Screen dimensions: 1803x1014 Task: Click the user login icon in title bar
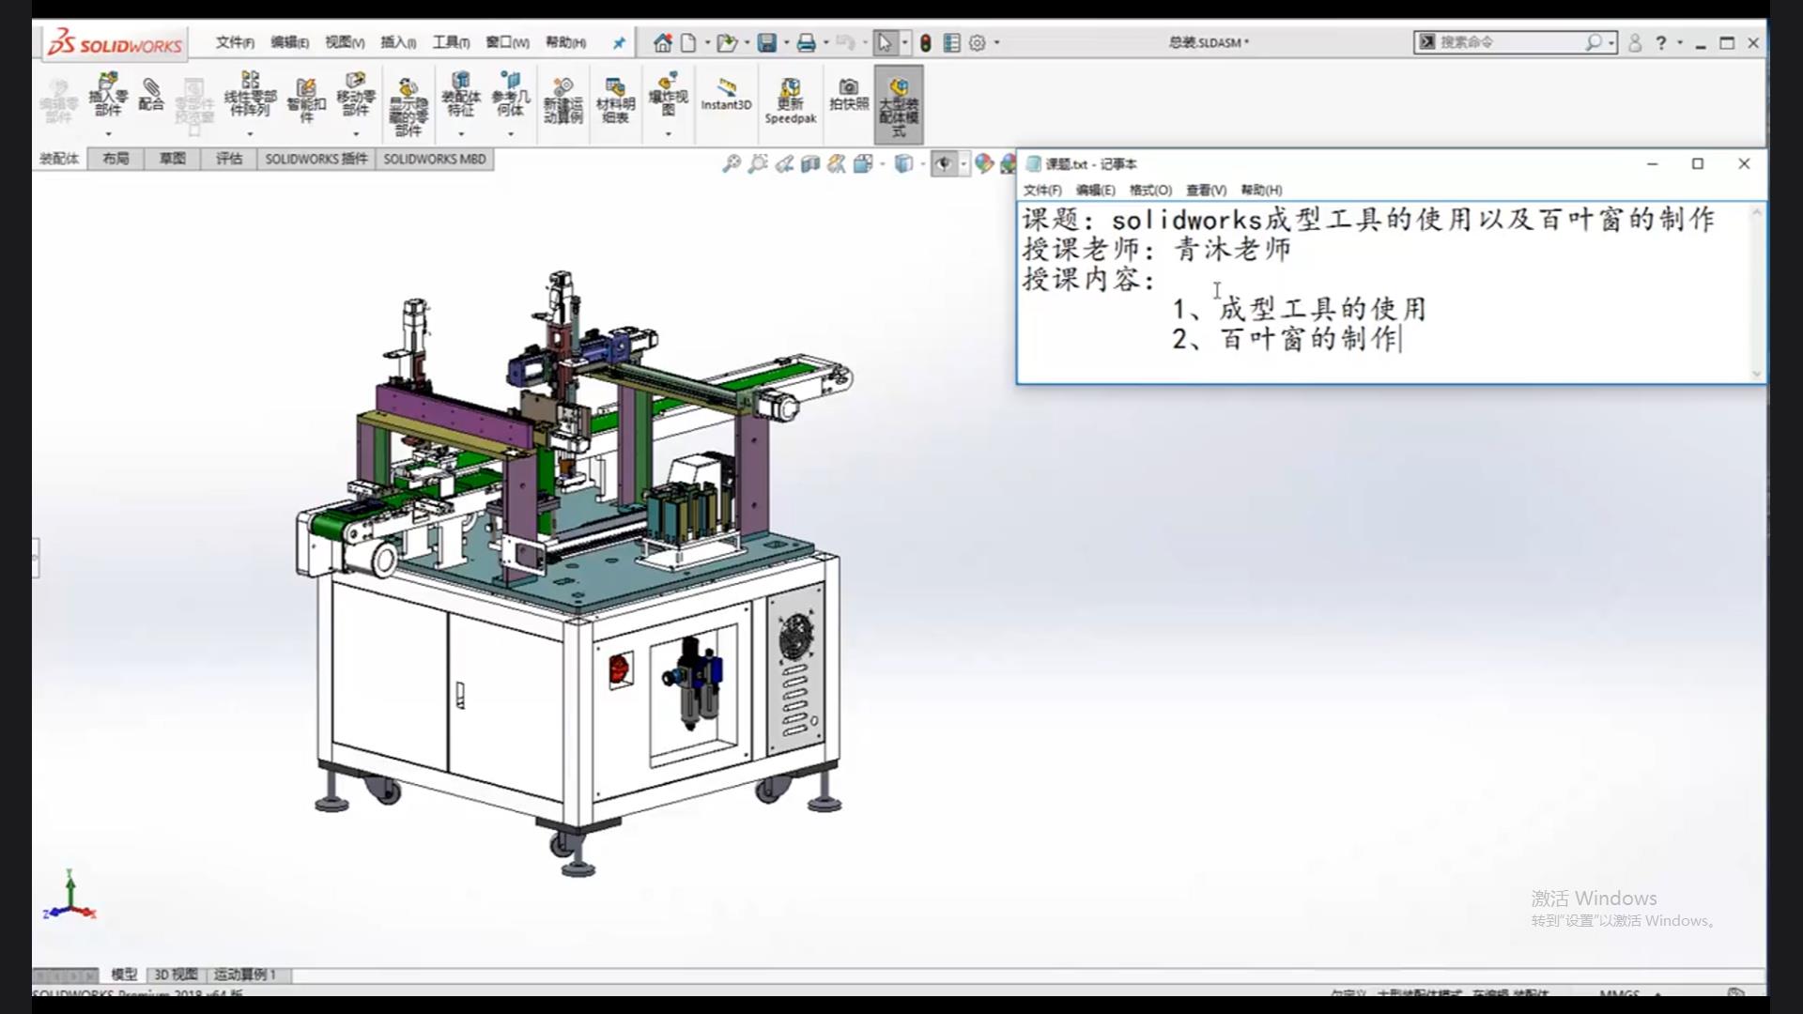(x=1635, y=42)
